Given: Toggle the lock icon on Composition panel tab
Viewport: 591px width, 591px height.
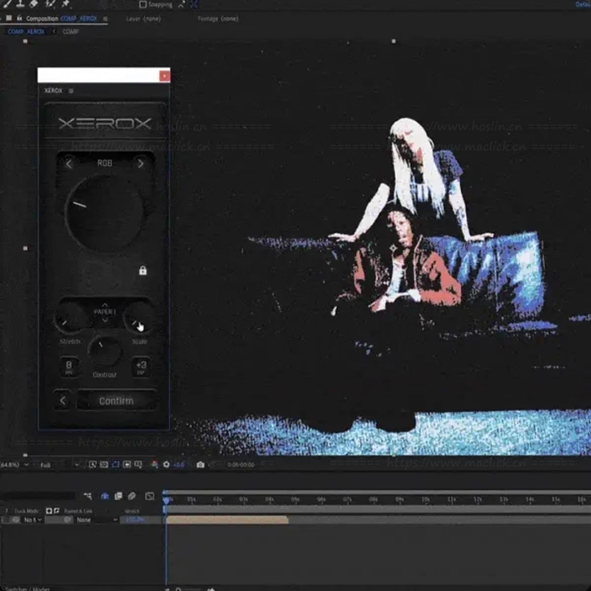Looking at the screenshot, I should [x=19, y=18].
